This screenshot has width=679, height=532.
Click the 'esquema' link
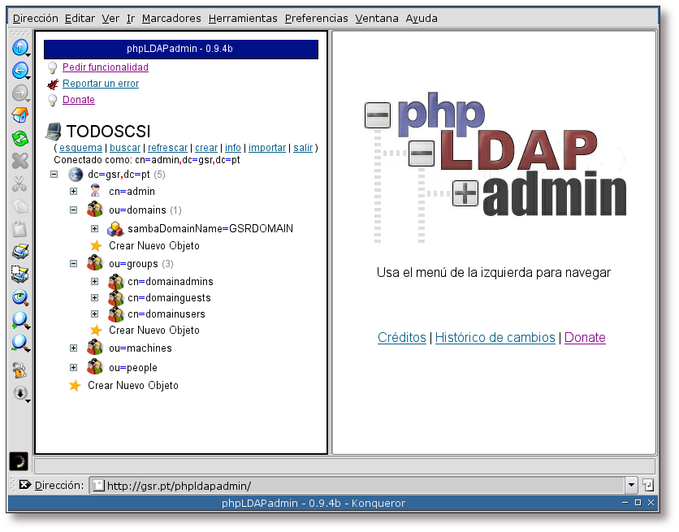point(80,148)
